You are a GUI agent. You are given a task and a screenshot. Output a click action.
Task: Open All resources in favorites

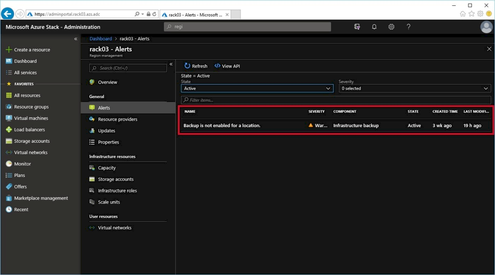pos(27,95)
